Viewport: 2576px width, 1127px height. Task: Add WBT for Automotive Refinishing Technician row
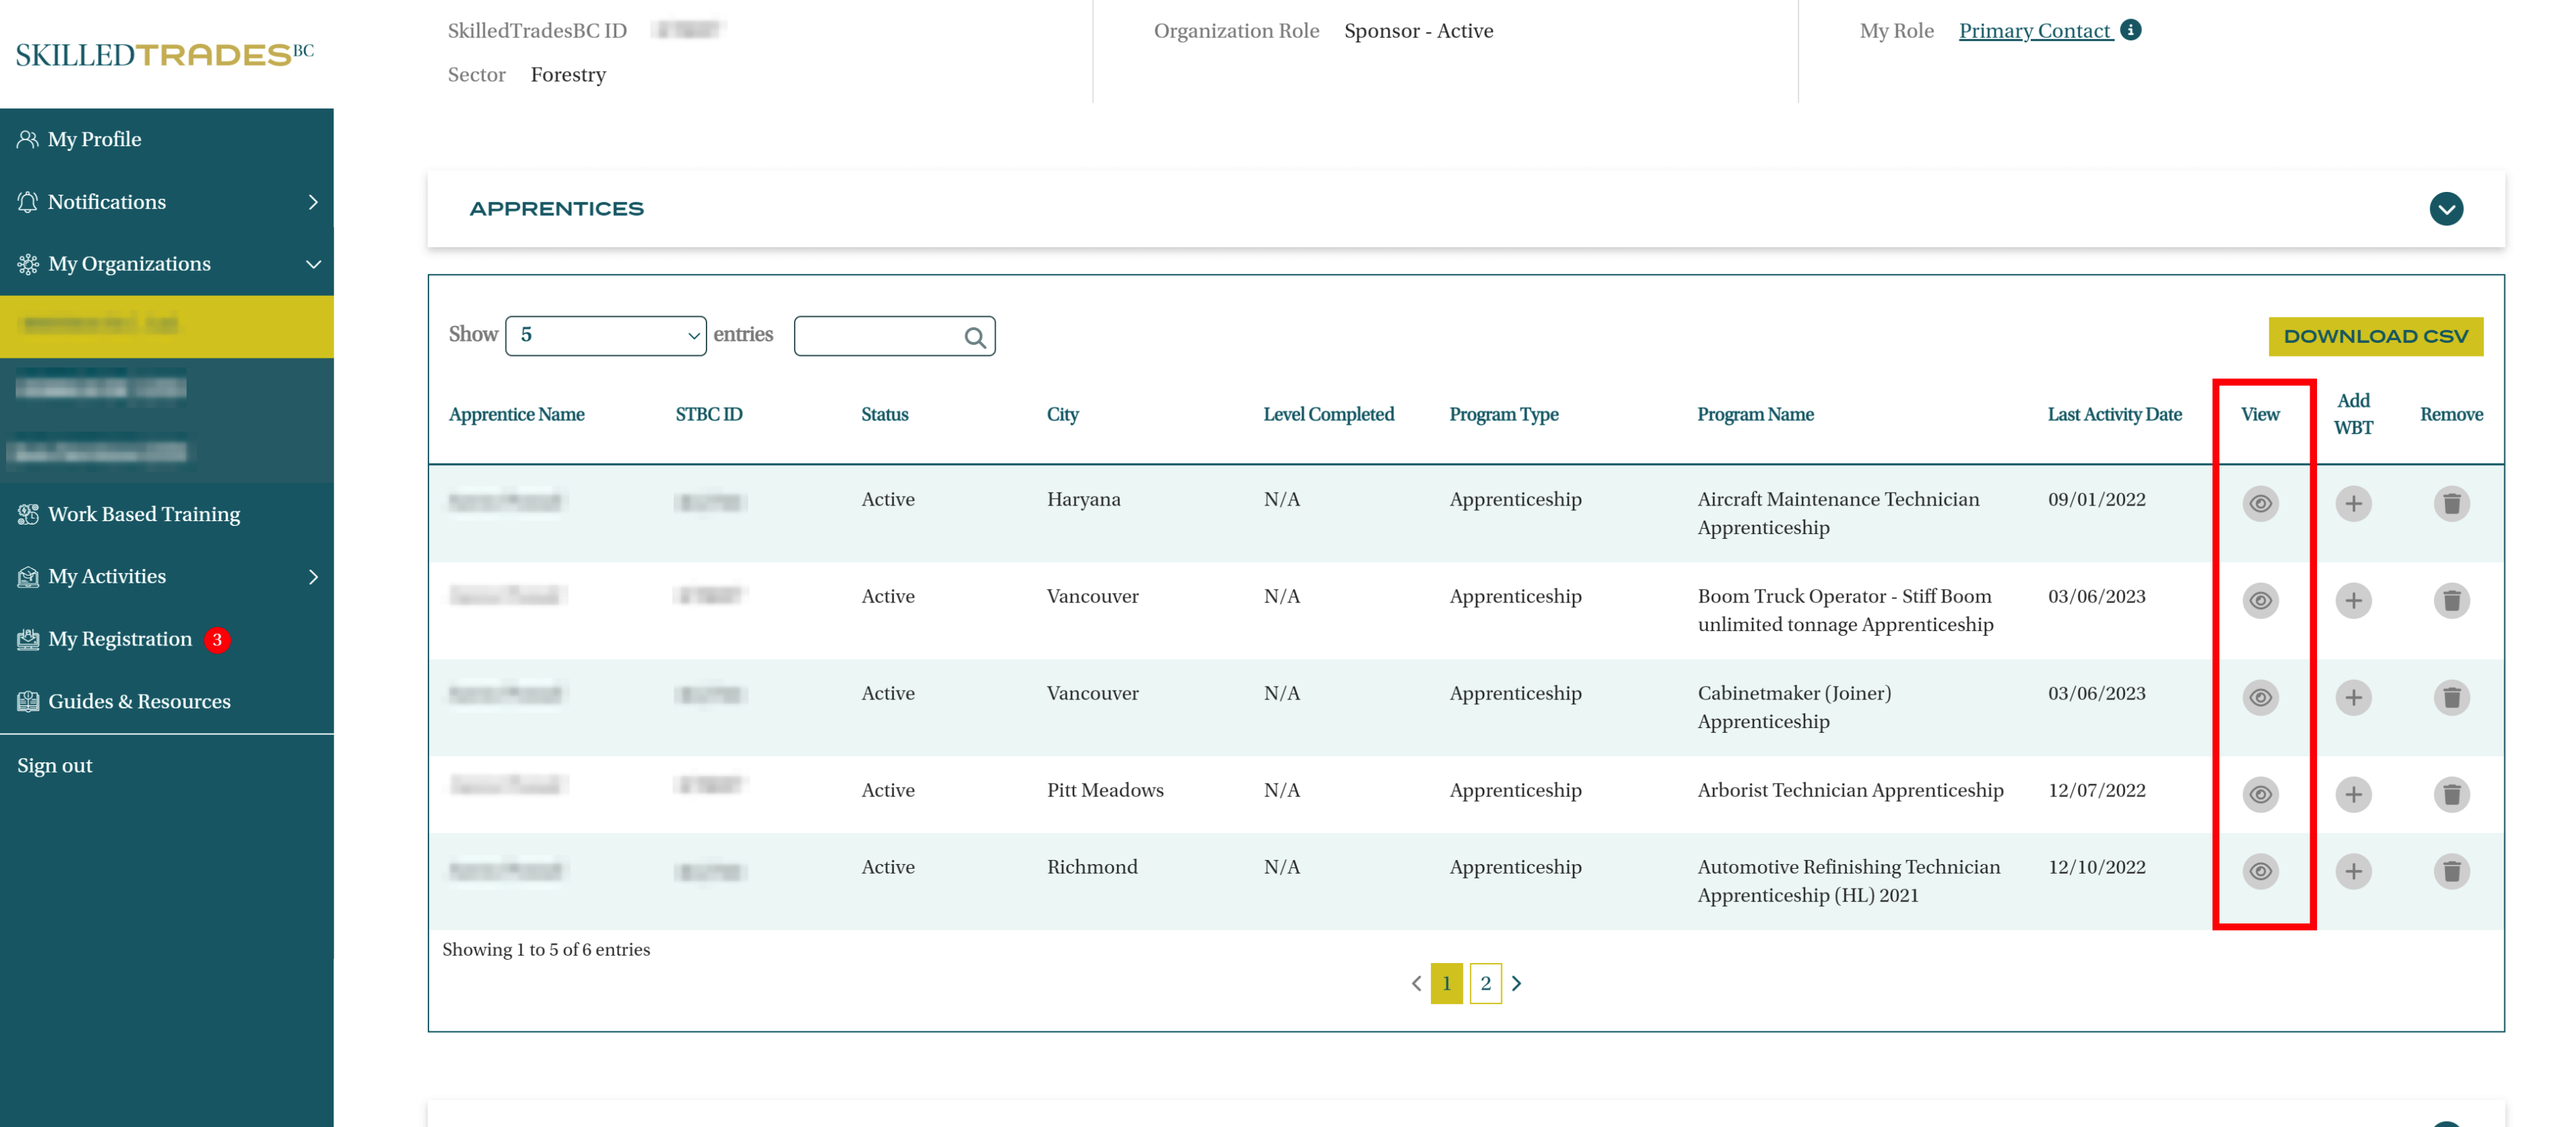click(2353, 871)
